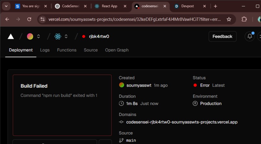
Task: Click the Production environment label
Action: [211, 103]
